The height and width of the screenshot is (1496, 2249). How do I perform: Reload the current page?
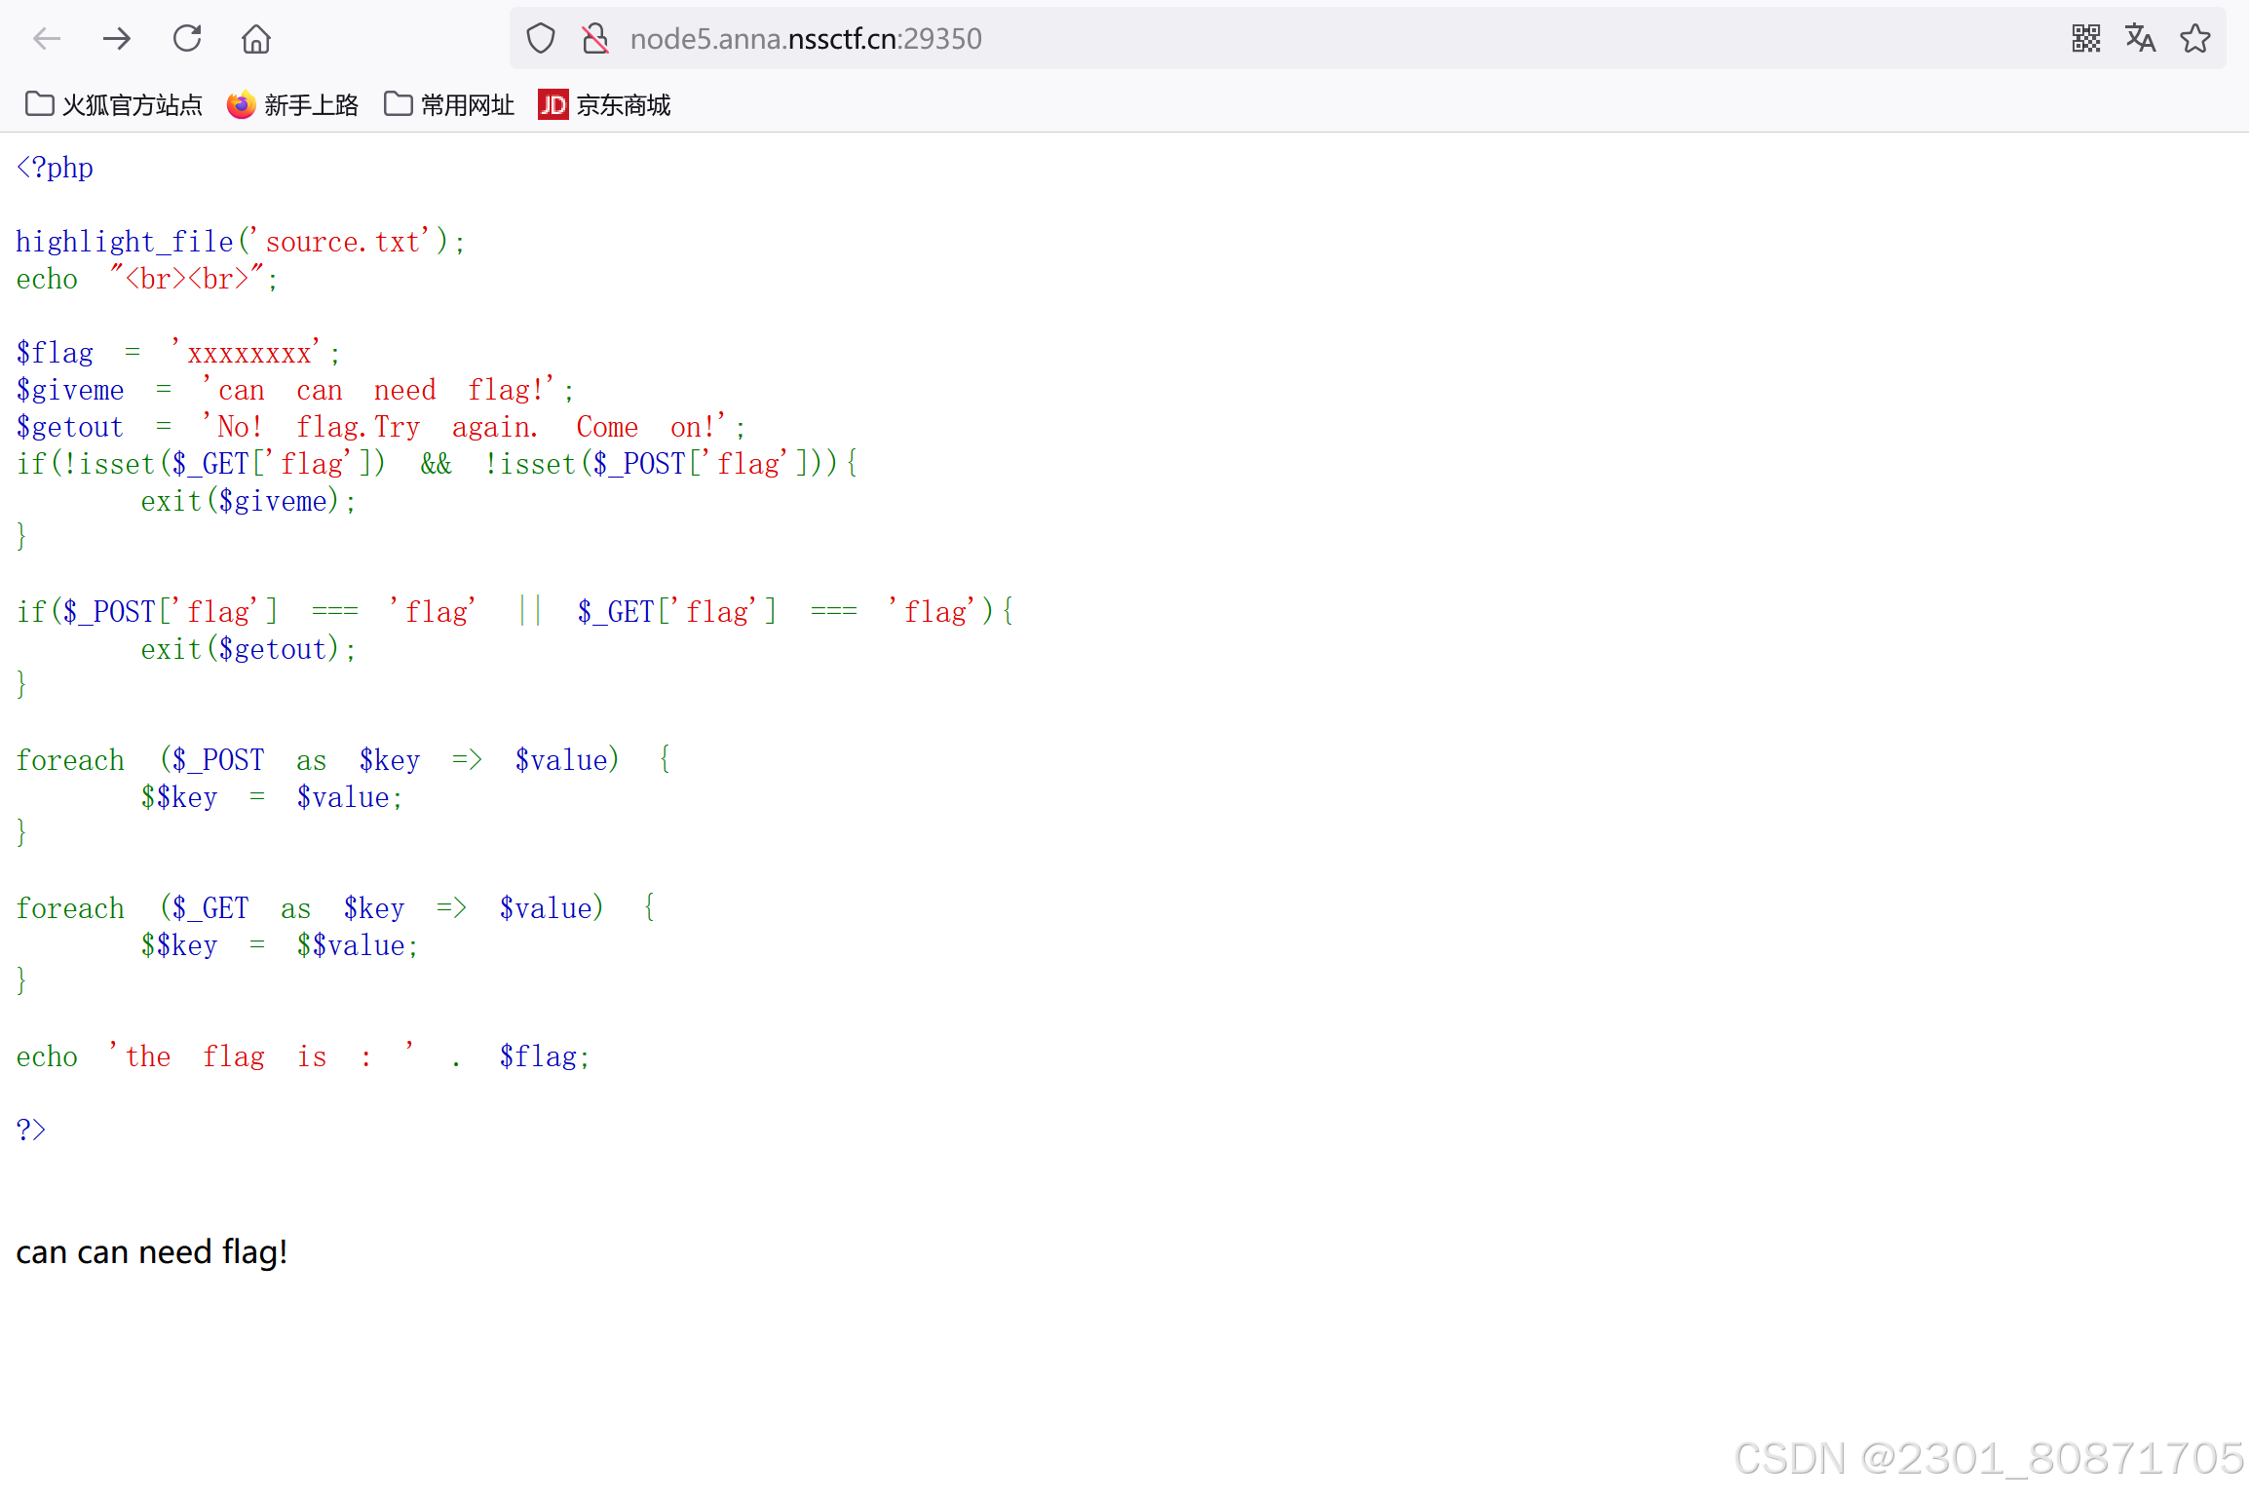pyautogui.click(x=187, y=39)
